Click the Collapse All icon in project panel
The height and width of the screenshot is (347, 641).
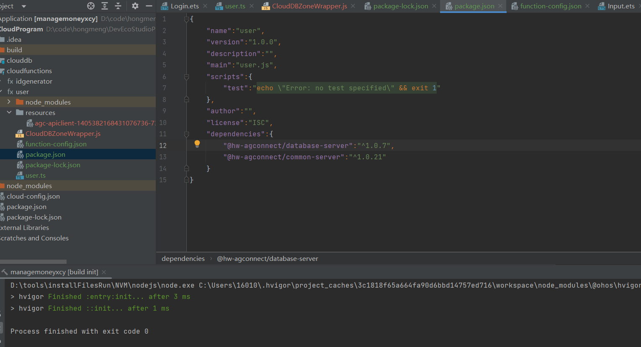tap(118, 6)
